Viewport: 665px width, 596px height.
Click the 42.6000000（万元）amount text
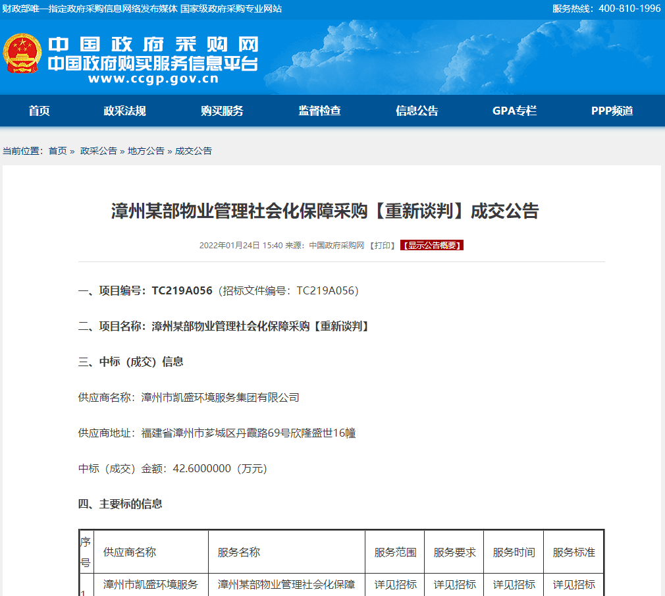click(x=220, y=469)
